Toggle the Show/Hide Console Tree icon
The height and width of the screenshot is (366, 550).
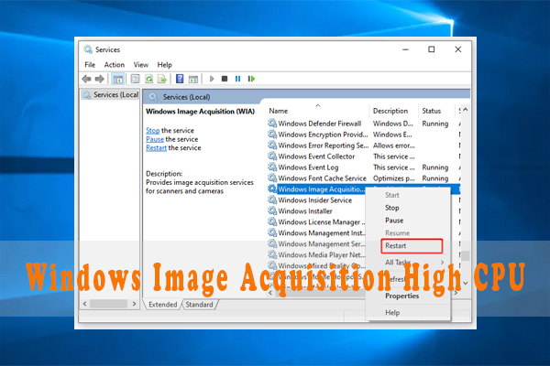(x=118, y=79)
